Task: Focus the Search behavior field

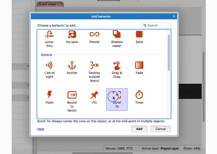Action: tap(156, 26)
